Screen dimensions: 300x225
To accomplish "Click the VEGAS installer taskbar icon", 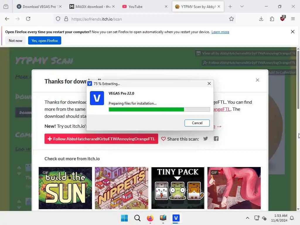I will (x=176, y=218).
